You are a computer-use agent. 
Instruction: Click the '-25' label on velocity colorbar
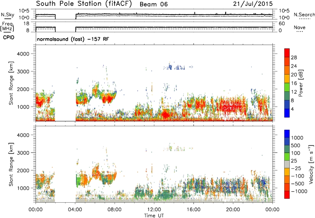click(x=296, y=168)
